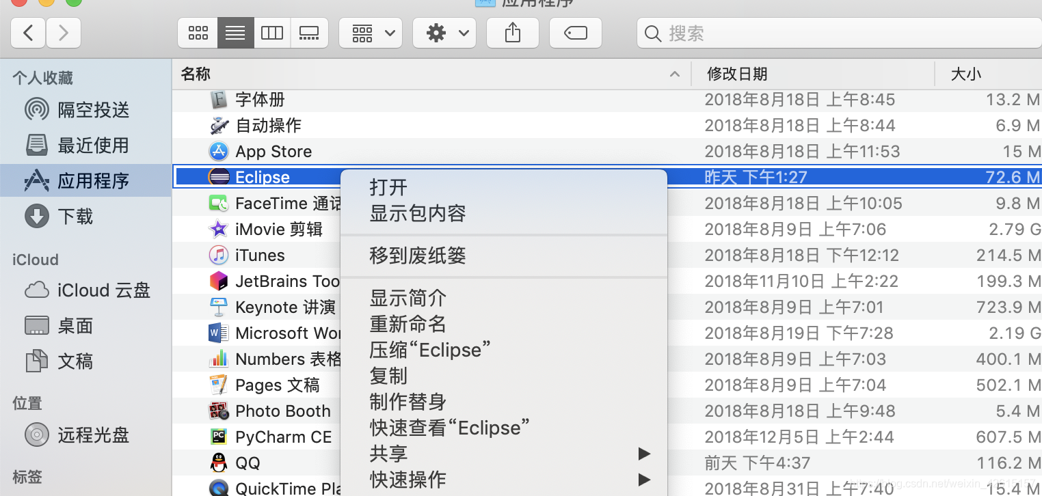
Task: Select the PyCharm CE app icon
Action: tap(218, 437)
